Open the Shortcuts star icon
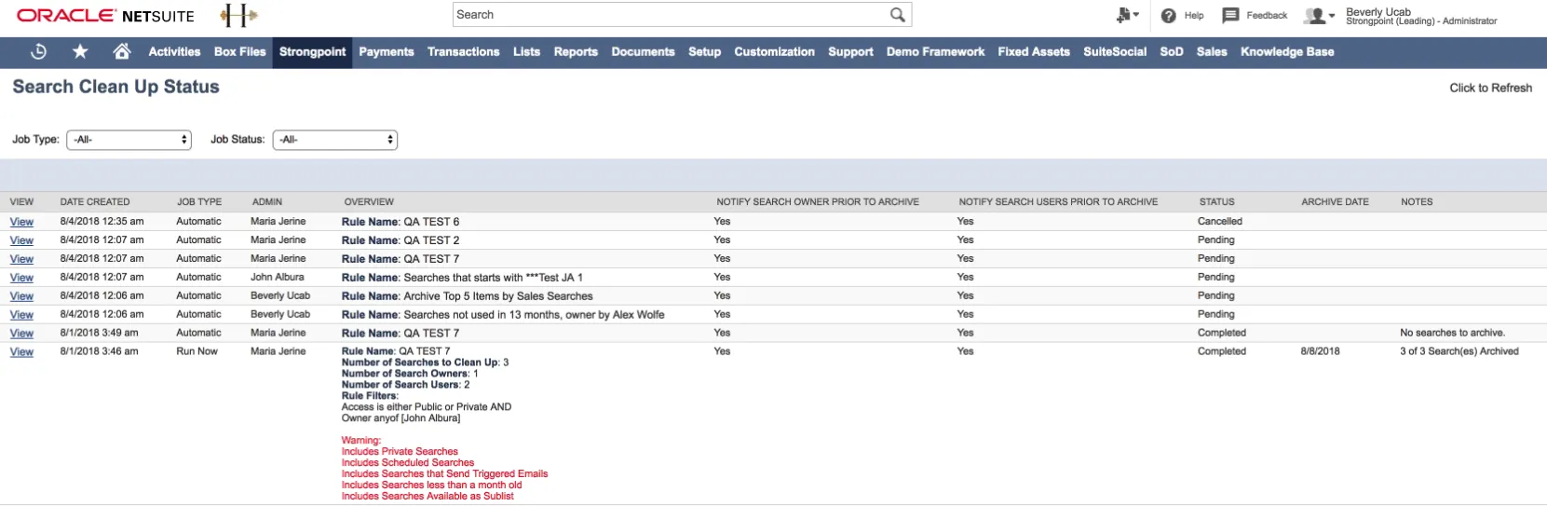 pos(81,52)
